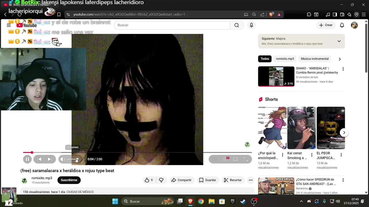The height and width of the screenshot is (207, 369).
Task: Open the romixito.mp3 channel avatar
Action: [25, 180]
